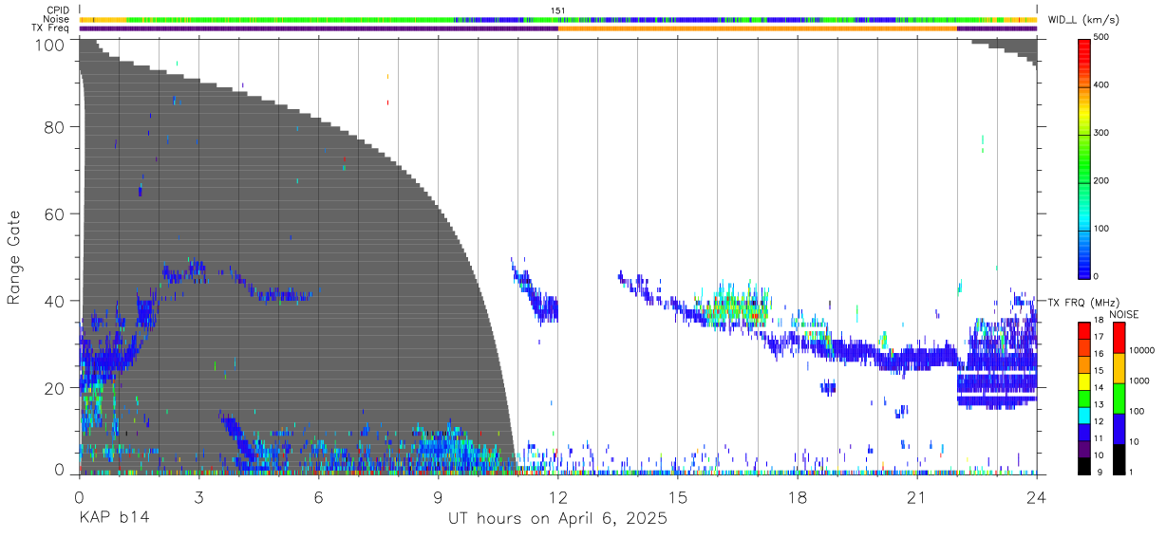Click the 3 tick on UT hours axis
Image resolution: width=1166 pixels, height=538 pixels.
click(199, 496)
